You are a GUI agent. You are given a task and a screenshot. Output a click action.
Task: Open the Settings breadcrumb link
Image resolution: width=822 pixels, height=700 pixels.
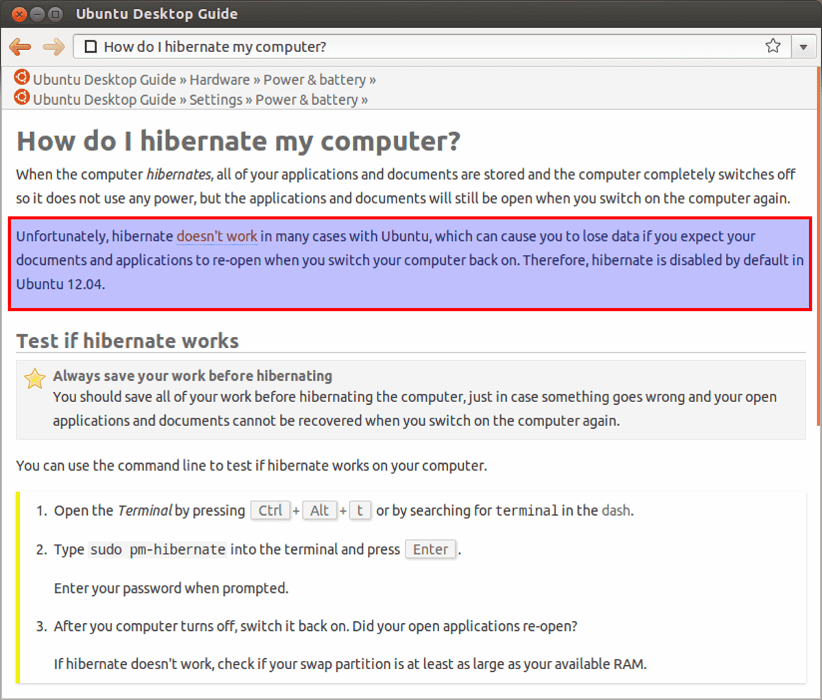pos(216,100)
